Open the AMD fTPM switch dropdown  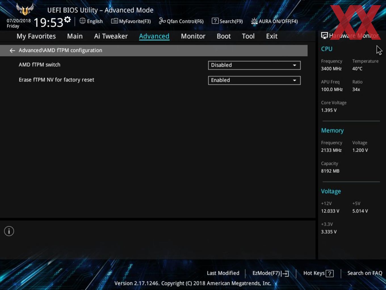[x=254, y=65]
